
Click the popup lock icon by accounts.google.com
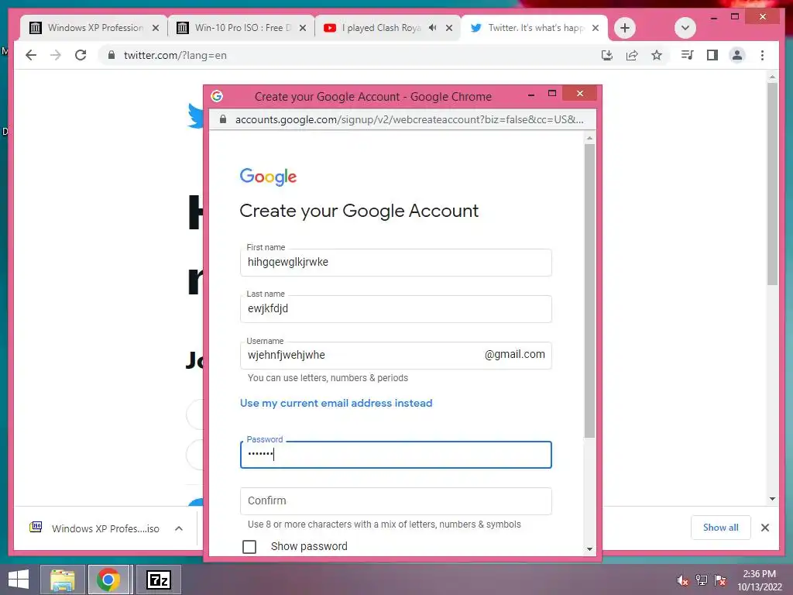pyautogui.click(x=222, y=119)
